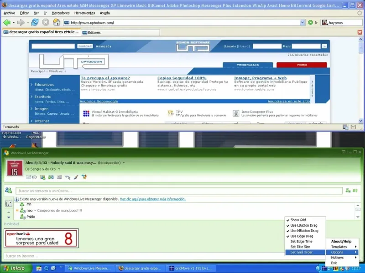365x273 pixels.
Task: Open the Firefox home page icon
Action: click(56, 22)
